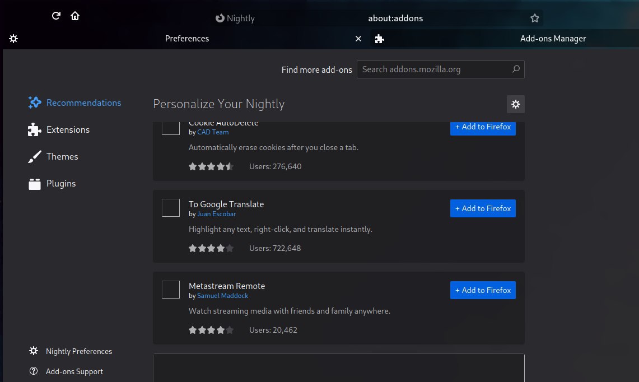Click the Recommendations sparkle icon
The image size is (639, 382).
click(x=35, y=103)
